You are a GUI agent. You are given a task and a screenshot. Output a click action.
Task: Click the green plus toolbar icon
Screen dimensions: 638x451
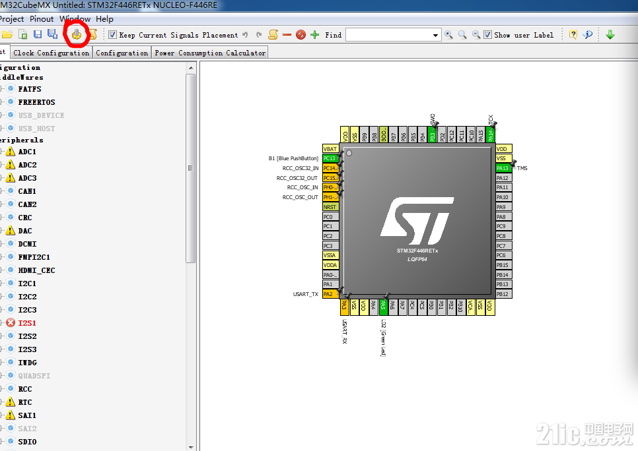314,35
